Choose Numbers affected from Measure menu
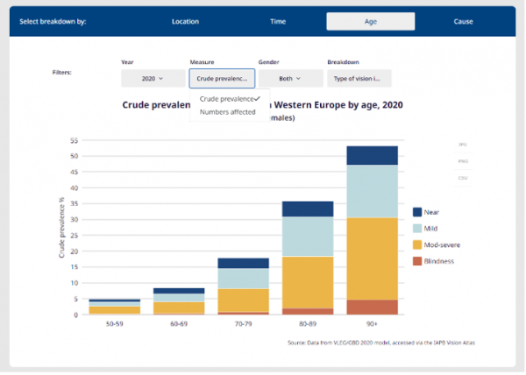526x375 pixels. pos(227,112)
